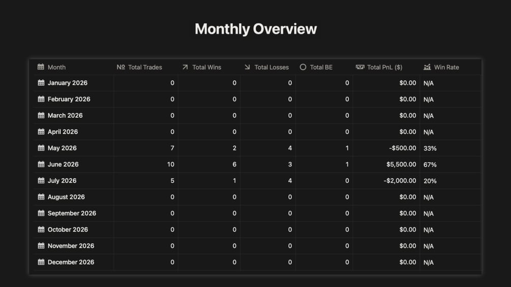Select the Monthly Overview title

[x=256, y=29]
